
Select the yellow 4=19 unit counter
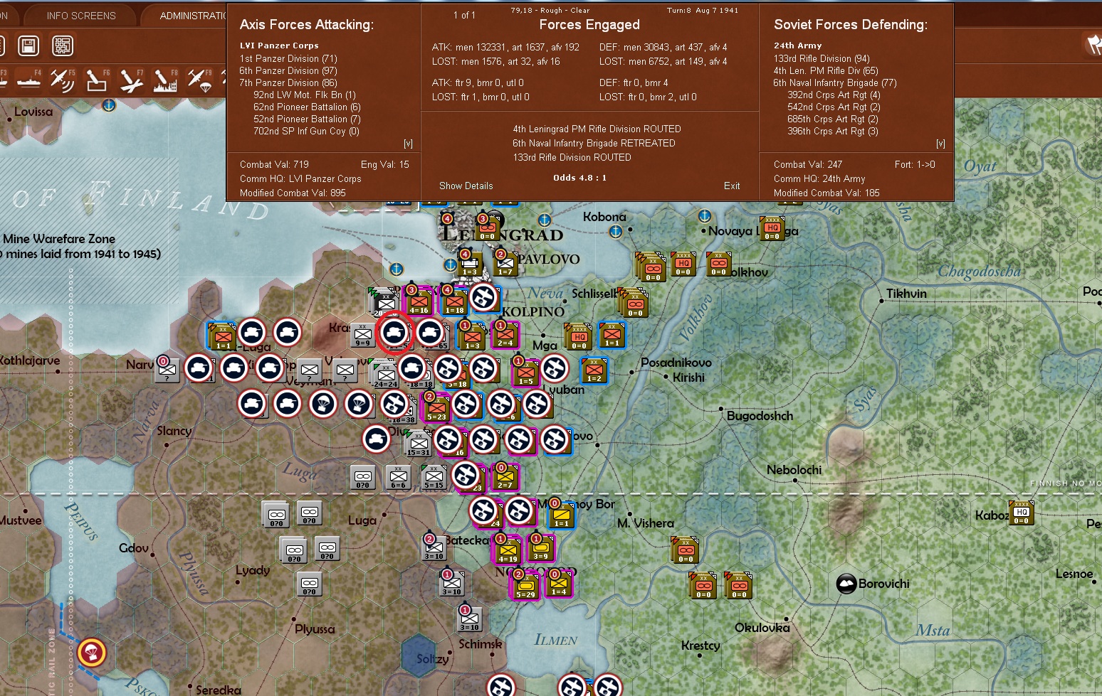508,550
